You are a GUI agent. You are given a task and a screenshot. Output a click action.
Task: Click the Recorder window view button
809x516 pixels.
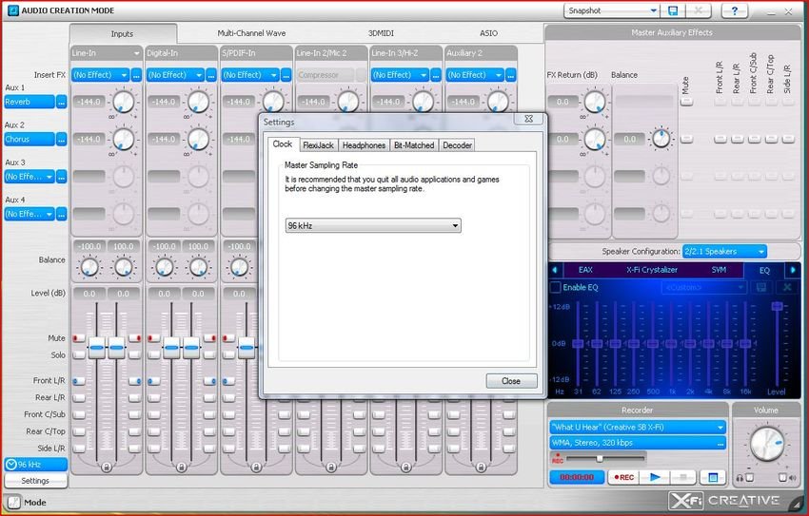point(713,477)
